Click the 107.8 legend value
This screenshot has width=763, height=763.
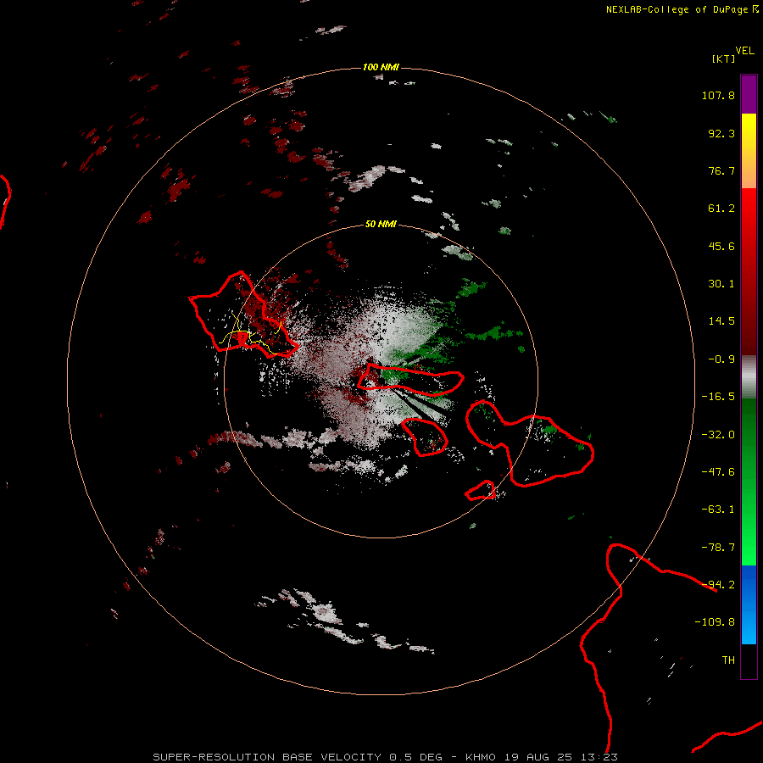coord(718,95)
